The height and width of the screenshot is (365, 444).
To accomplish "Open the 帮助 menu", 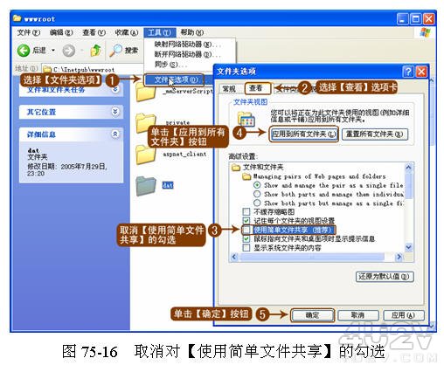I will pos(191,32).
